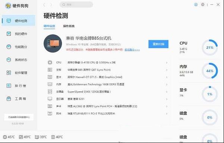Click the 工具箱 toolbox icon

pos(9,99)
